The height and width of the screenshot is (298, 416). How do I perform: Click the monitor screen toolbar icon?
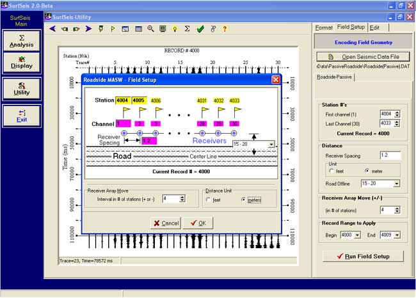pos(163,29)
